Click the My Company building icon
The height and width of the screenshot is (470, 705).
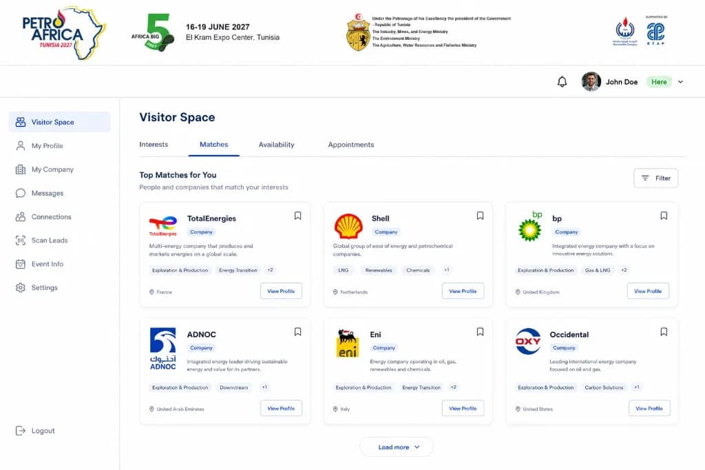pos(21,170)
